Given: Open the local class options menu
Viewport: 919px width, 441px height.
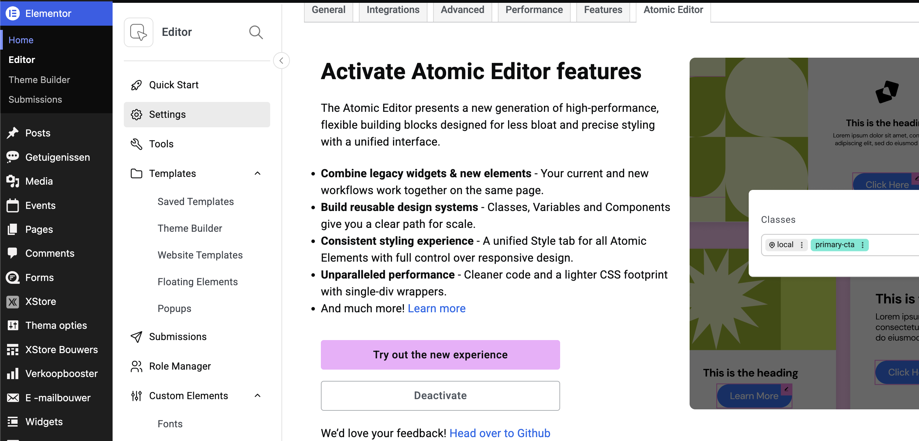Looking at the screenshot, I should [801, 245].
